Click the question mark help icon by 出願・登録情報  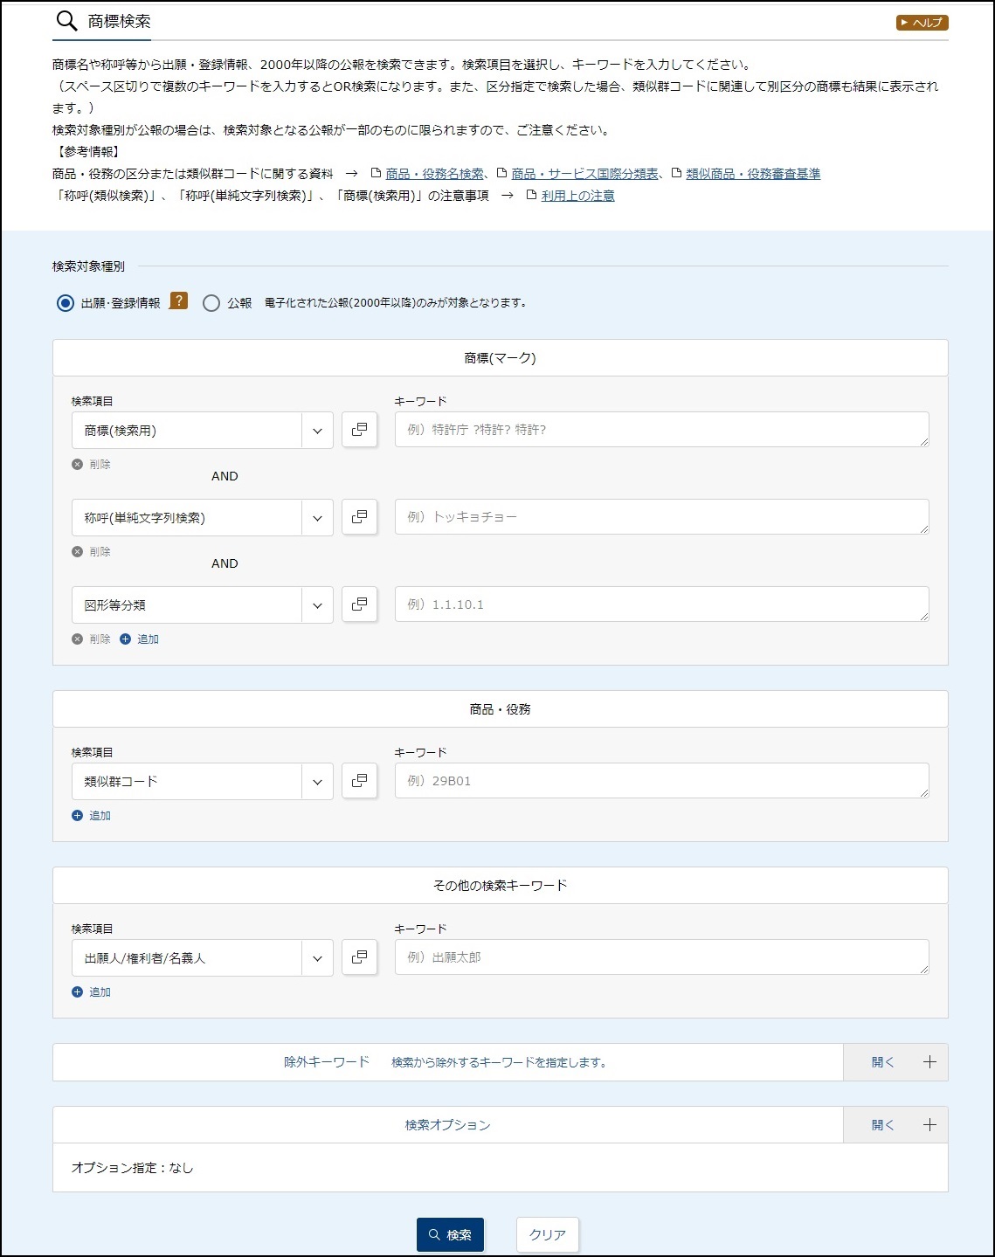pos(178,301)
